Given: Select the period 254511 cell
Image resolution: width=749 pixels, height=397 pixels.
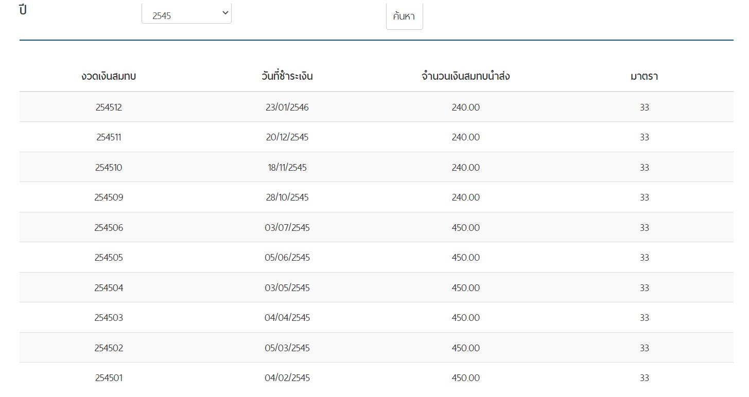Looking at the screenshot, I should click(x=109, y=137).
